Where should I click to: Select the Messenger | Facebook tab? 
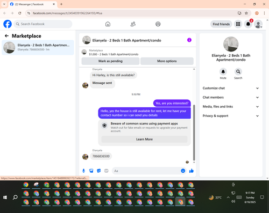point(33,4)
